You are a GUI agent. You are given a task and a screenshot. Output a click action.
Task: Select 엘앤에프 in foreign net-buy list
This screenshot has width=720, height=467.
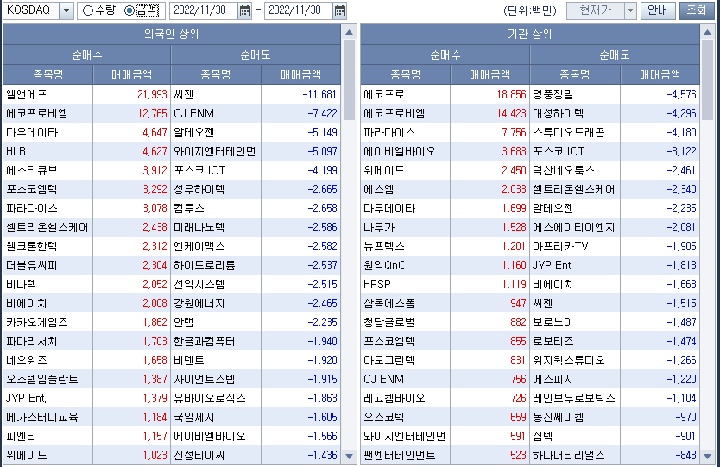(x=27, y=94)
